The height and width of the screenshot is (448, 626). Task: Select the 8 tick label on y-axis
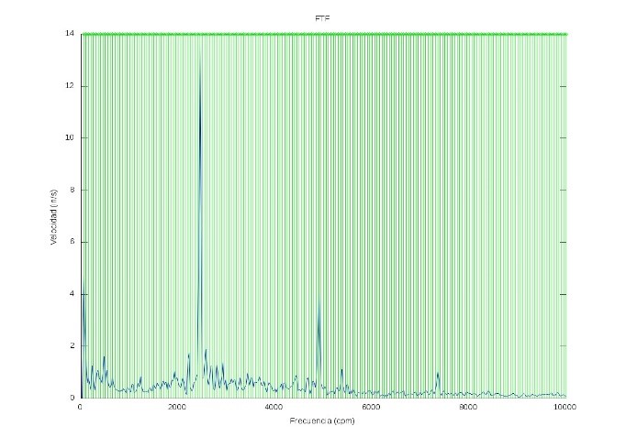point(73,191)
